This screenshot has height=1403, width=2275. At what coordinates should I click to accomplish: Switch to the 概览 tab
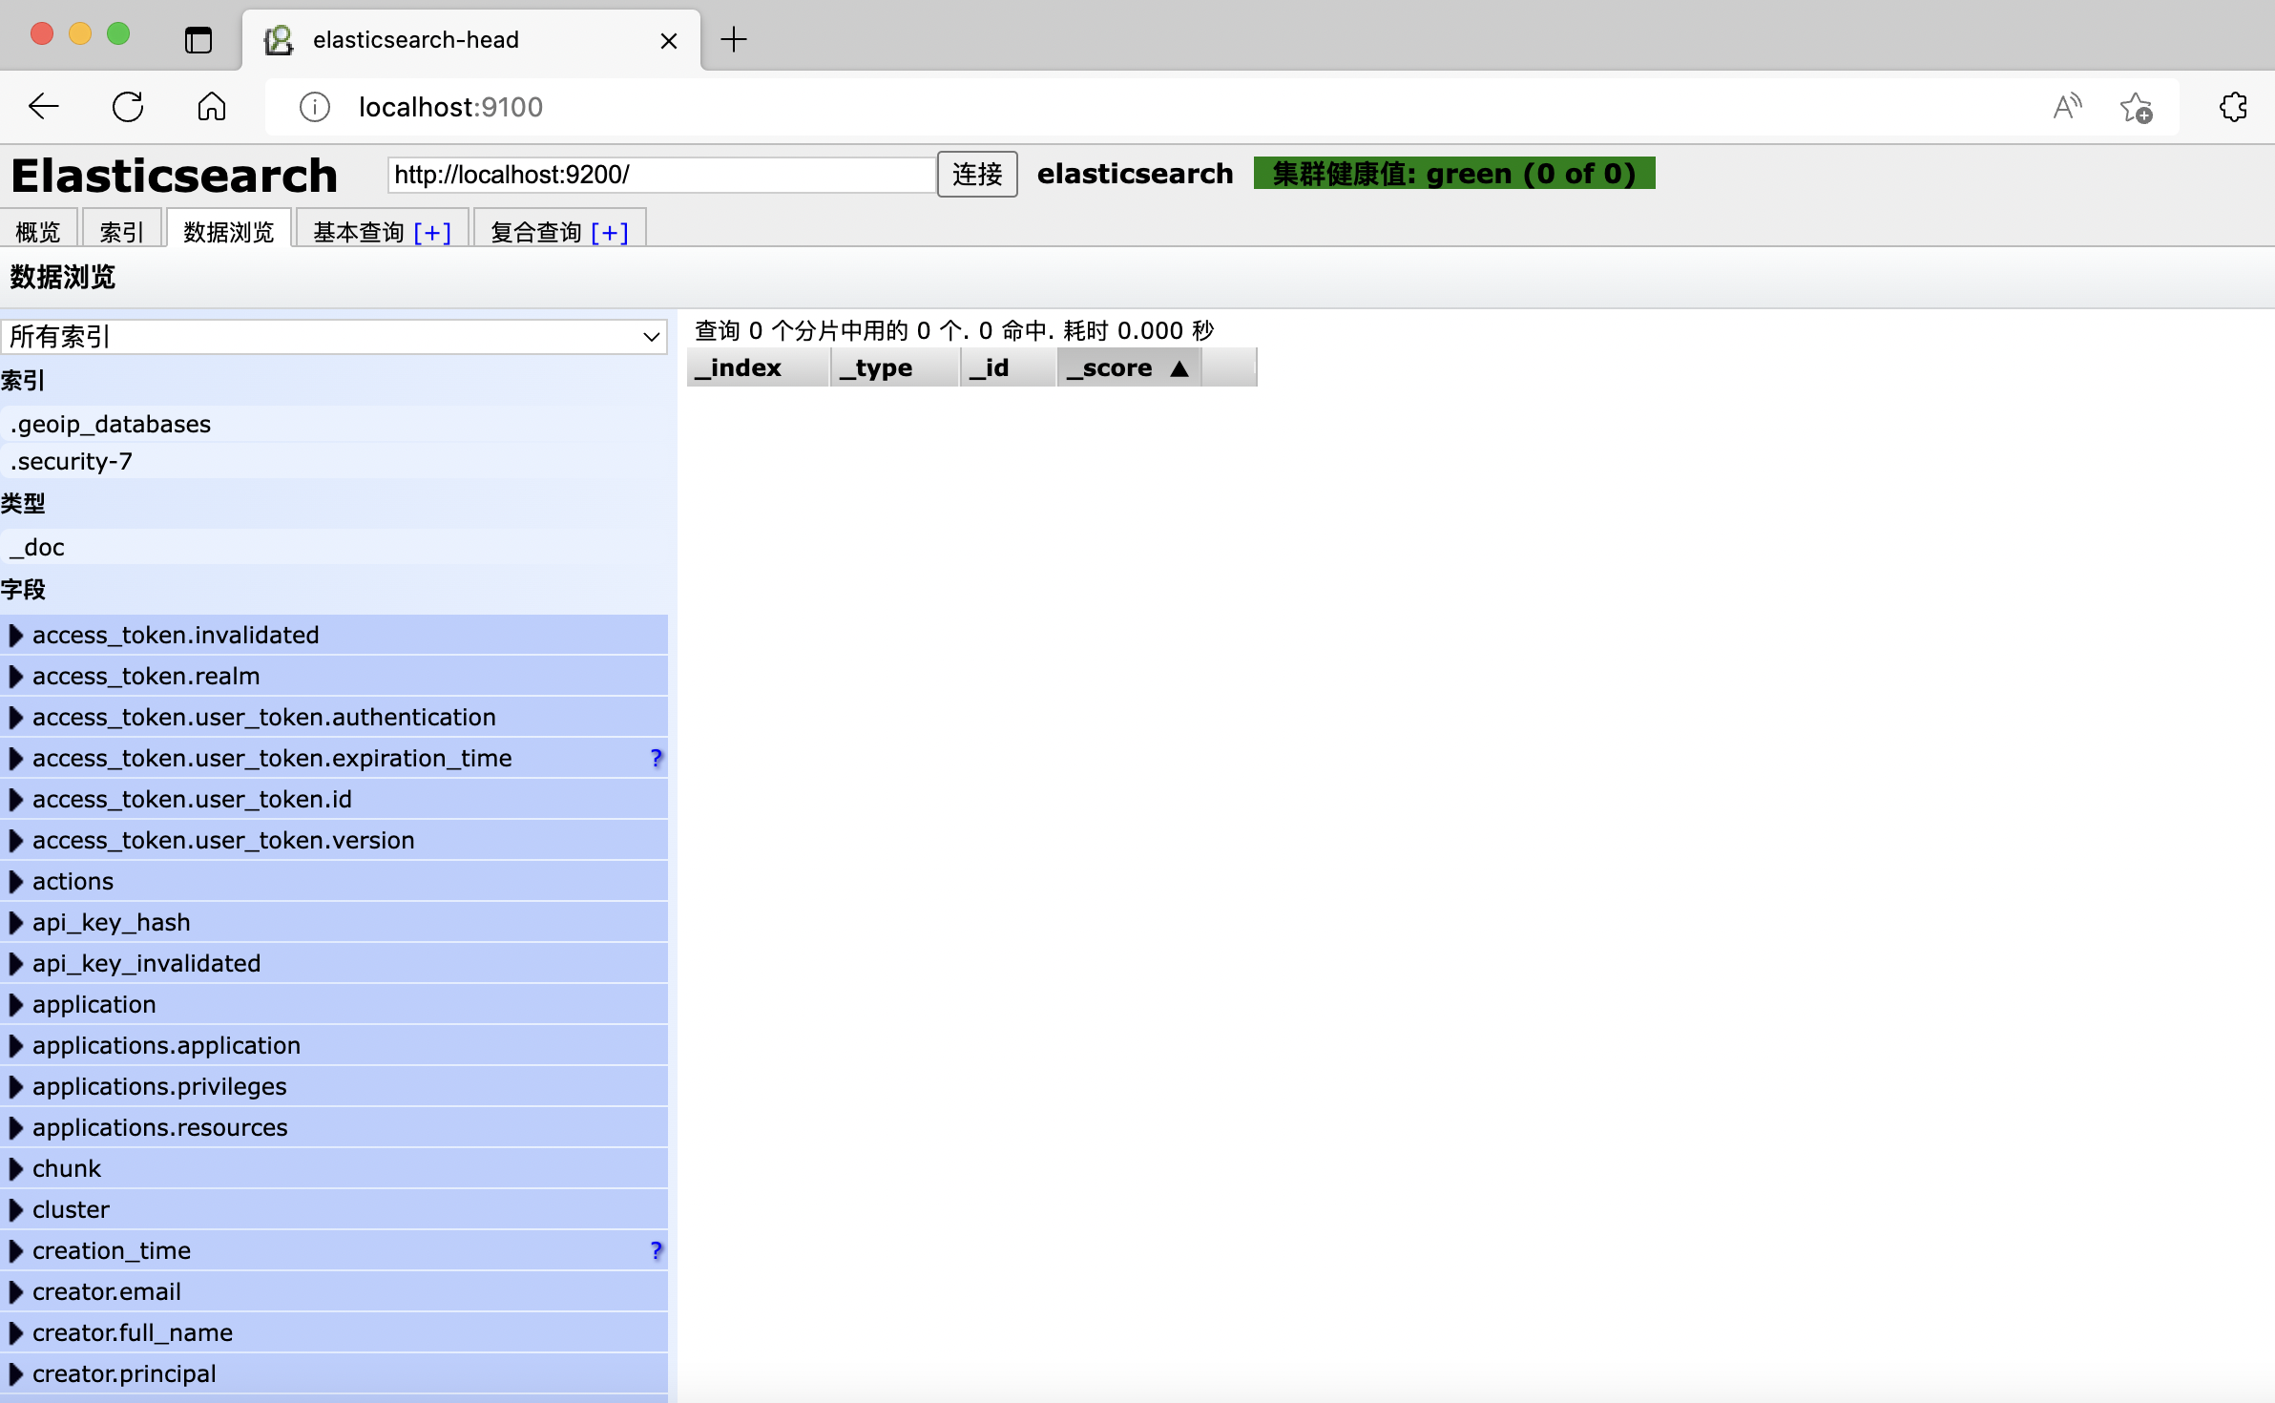tap(38, 232)
